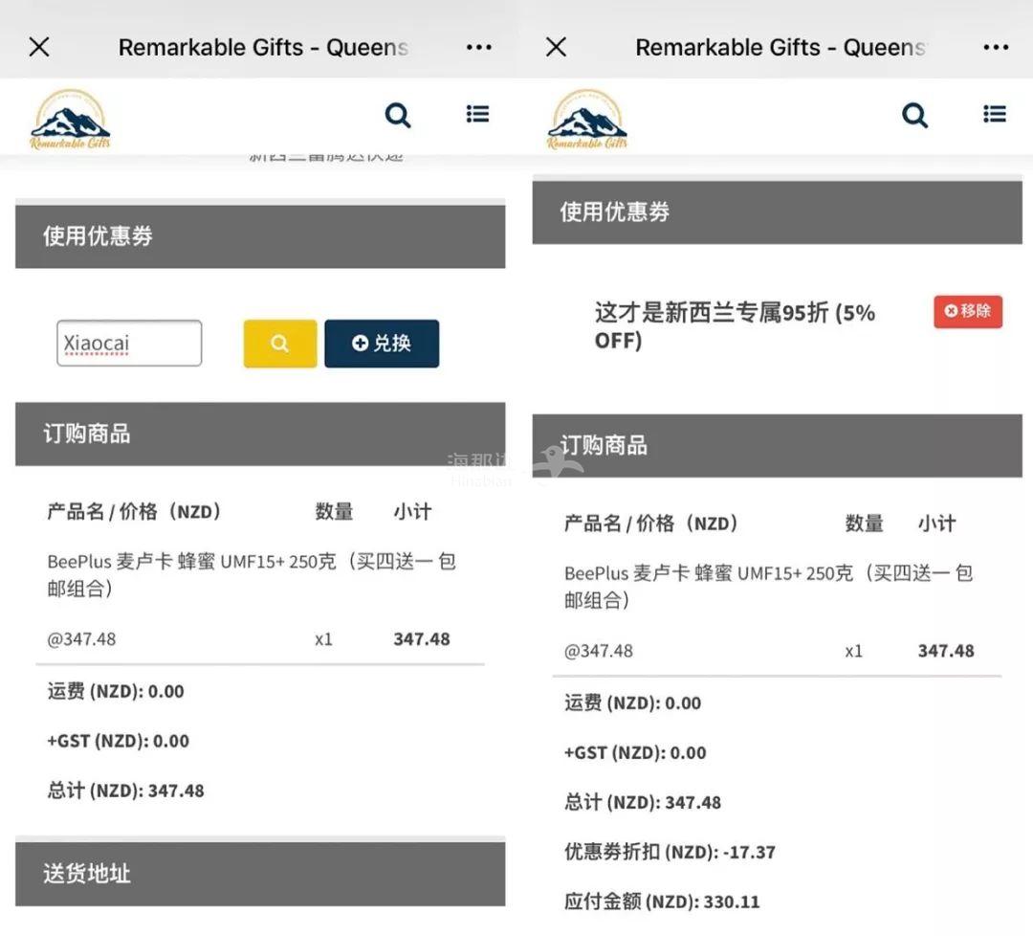This screenshot has height=936, width=1033.
Task: Select the 订购商品 header on left screen
Action: 260,434
